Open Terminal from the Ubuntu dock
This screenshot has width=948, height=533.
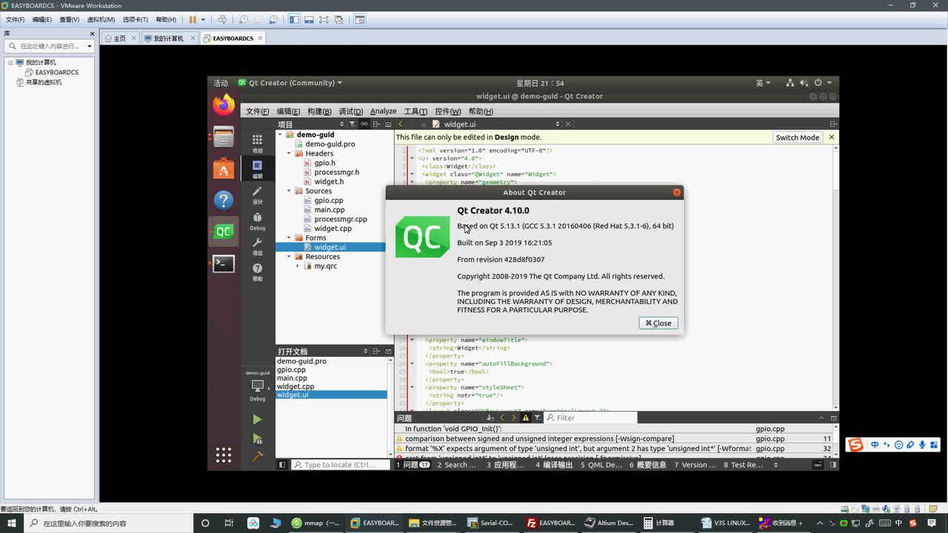(x=224, y=264)
